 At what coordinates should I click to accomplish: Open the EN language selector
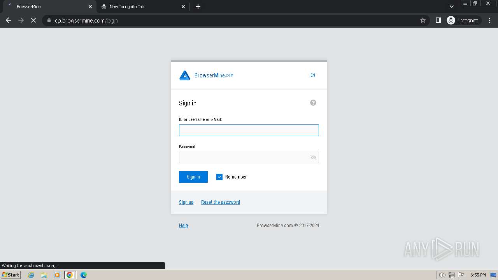coord(313,75)
